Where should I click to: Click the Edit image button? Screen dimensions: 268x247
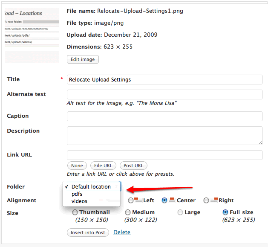point(83,59)
